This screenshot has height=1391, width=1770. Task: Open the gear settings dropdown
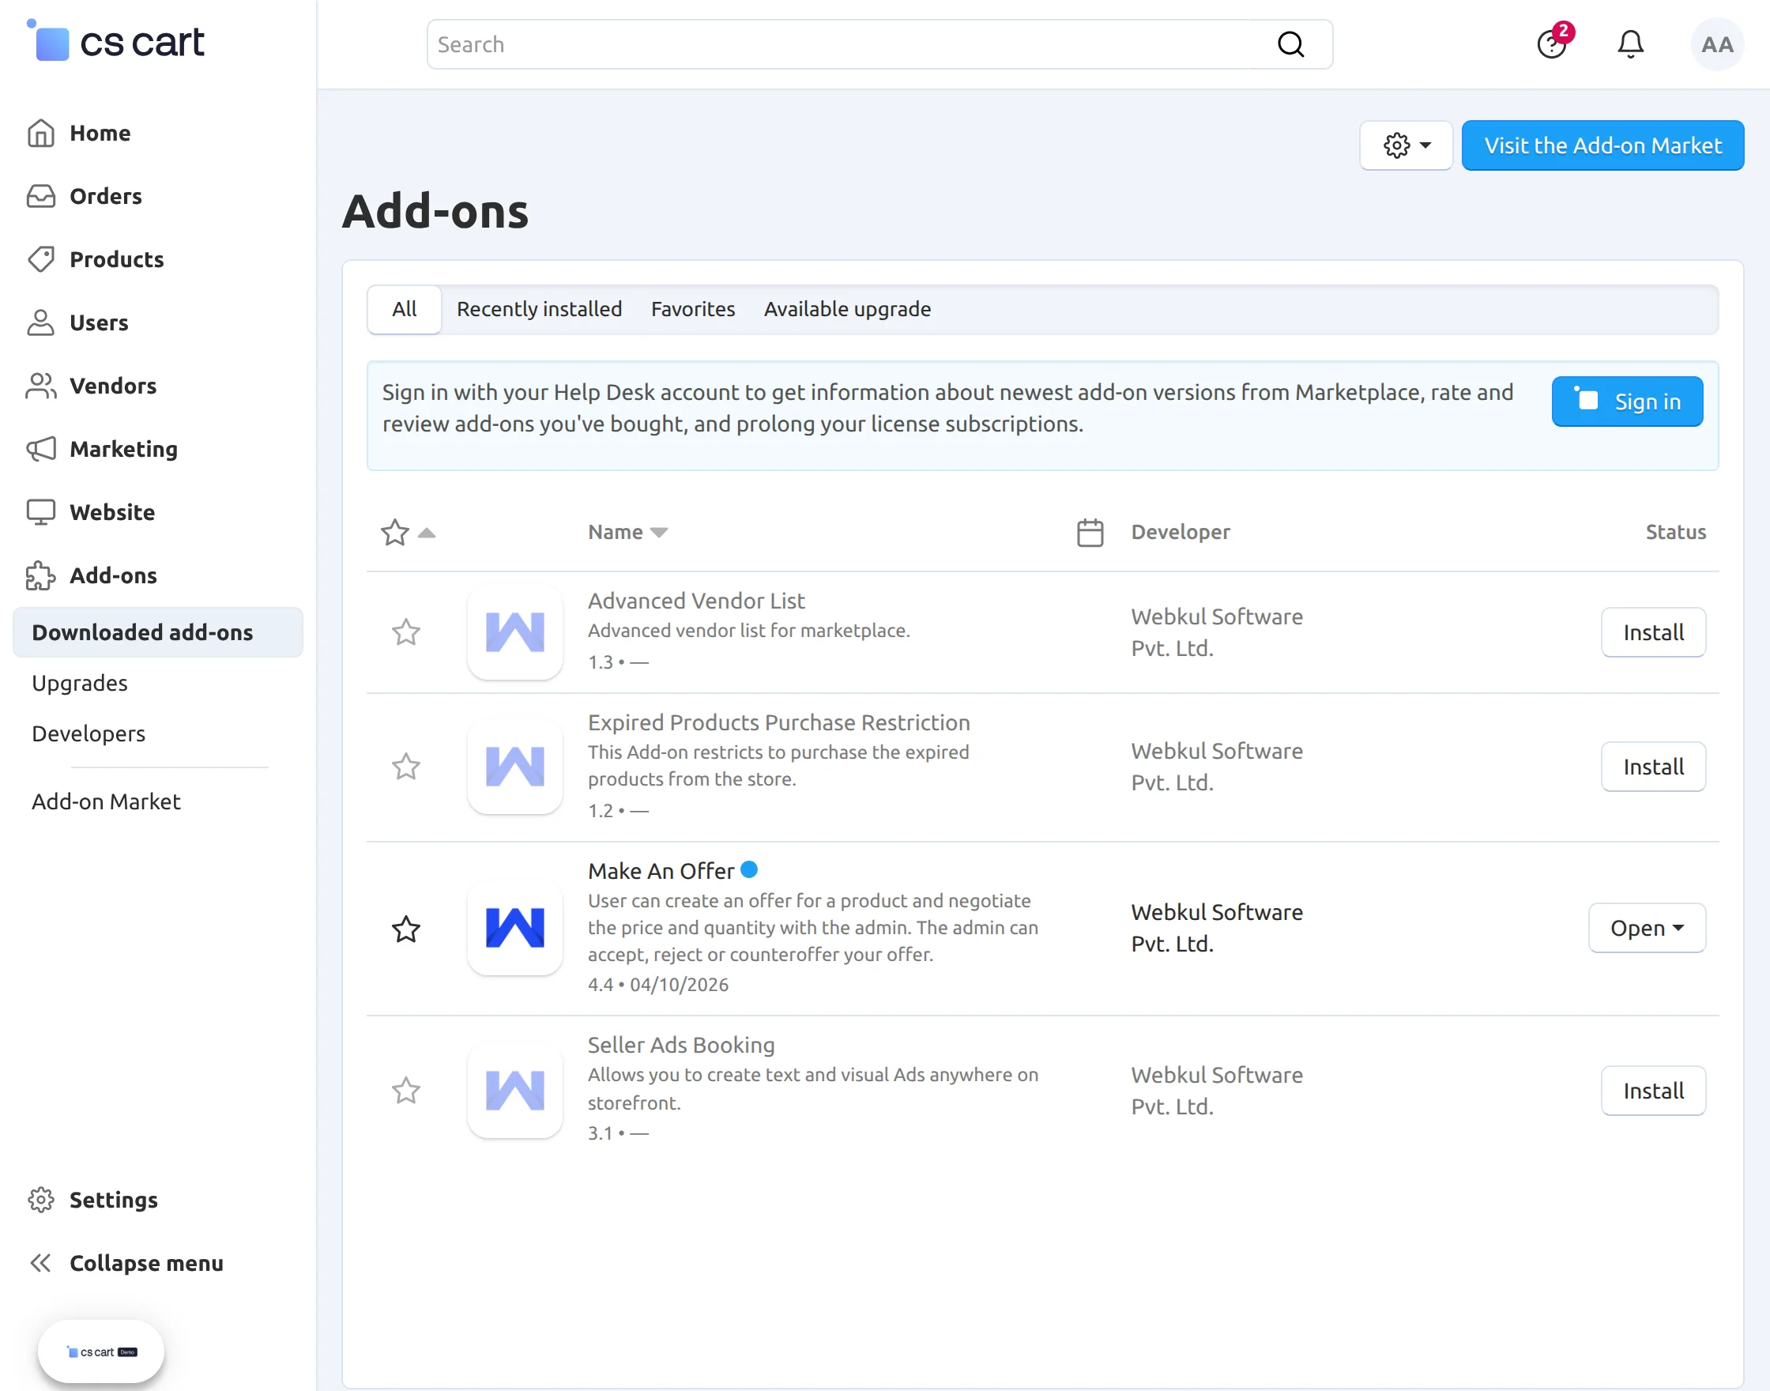(1406, 145)
